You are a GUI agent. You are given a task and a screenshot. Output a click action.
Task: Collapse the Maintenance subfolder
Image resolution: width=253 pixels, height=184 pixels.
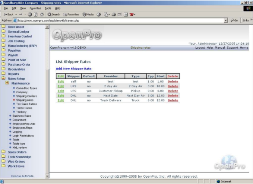20,83
